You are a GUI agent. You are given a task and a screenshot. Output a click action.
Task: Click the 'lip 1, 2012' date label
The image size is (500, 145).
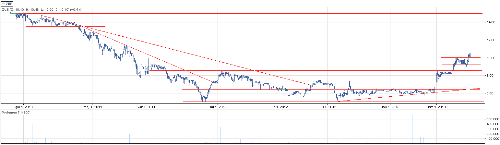coord(279,106)
